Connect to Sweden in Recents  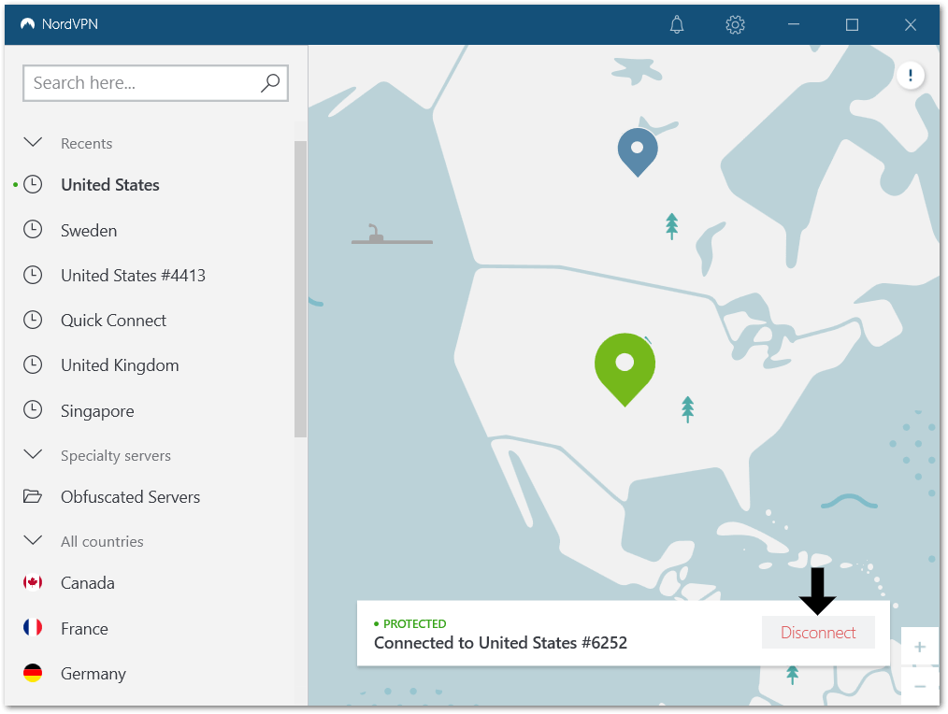89,230
